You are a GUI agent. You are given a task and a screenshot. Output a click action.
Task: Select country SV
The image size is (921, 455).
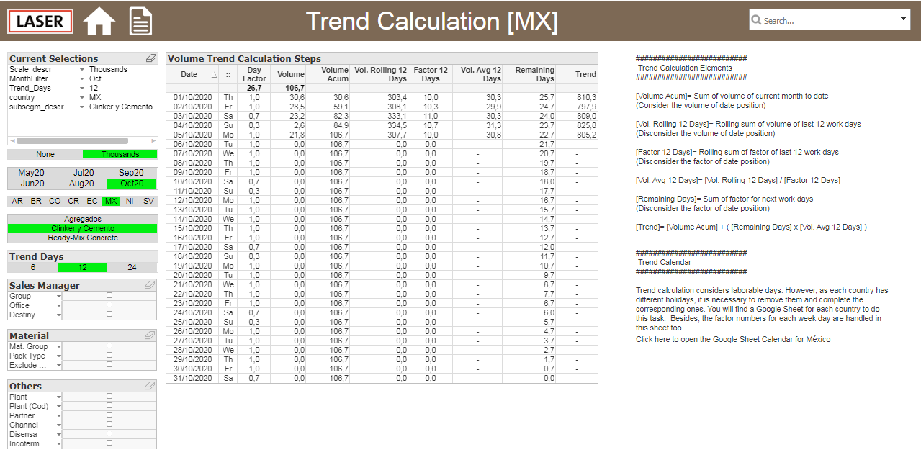pyautogui.click(x=148, y=202)
